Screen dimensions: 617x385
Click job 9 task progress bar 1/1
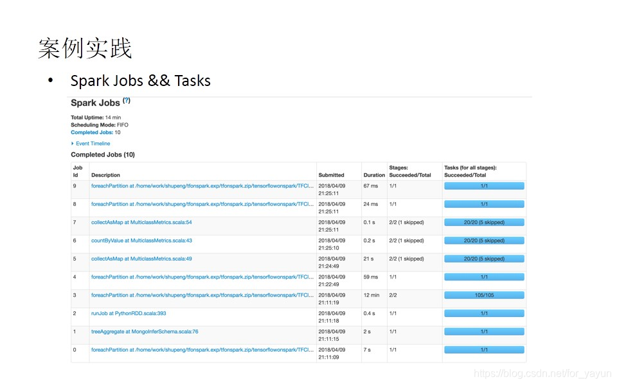tap(484, 186)
